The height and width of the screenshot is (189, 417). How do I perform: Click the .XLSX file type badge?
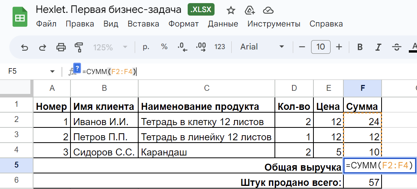[x=201, y=10]
